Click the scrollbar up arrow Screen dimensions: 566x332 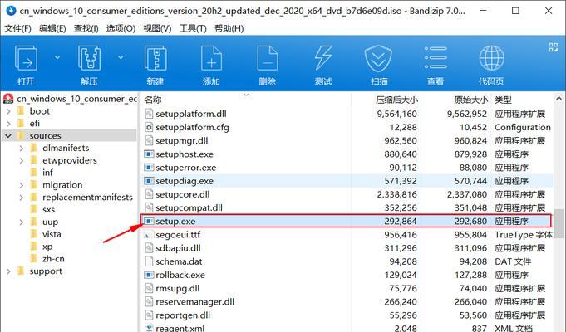point(559,98)
